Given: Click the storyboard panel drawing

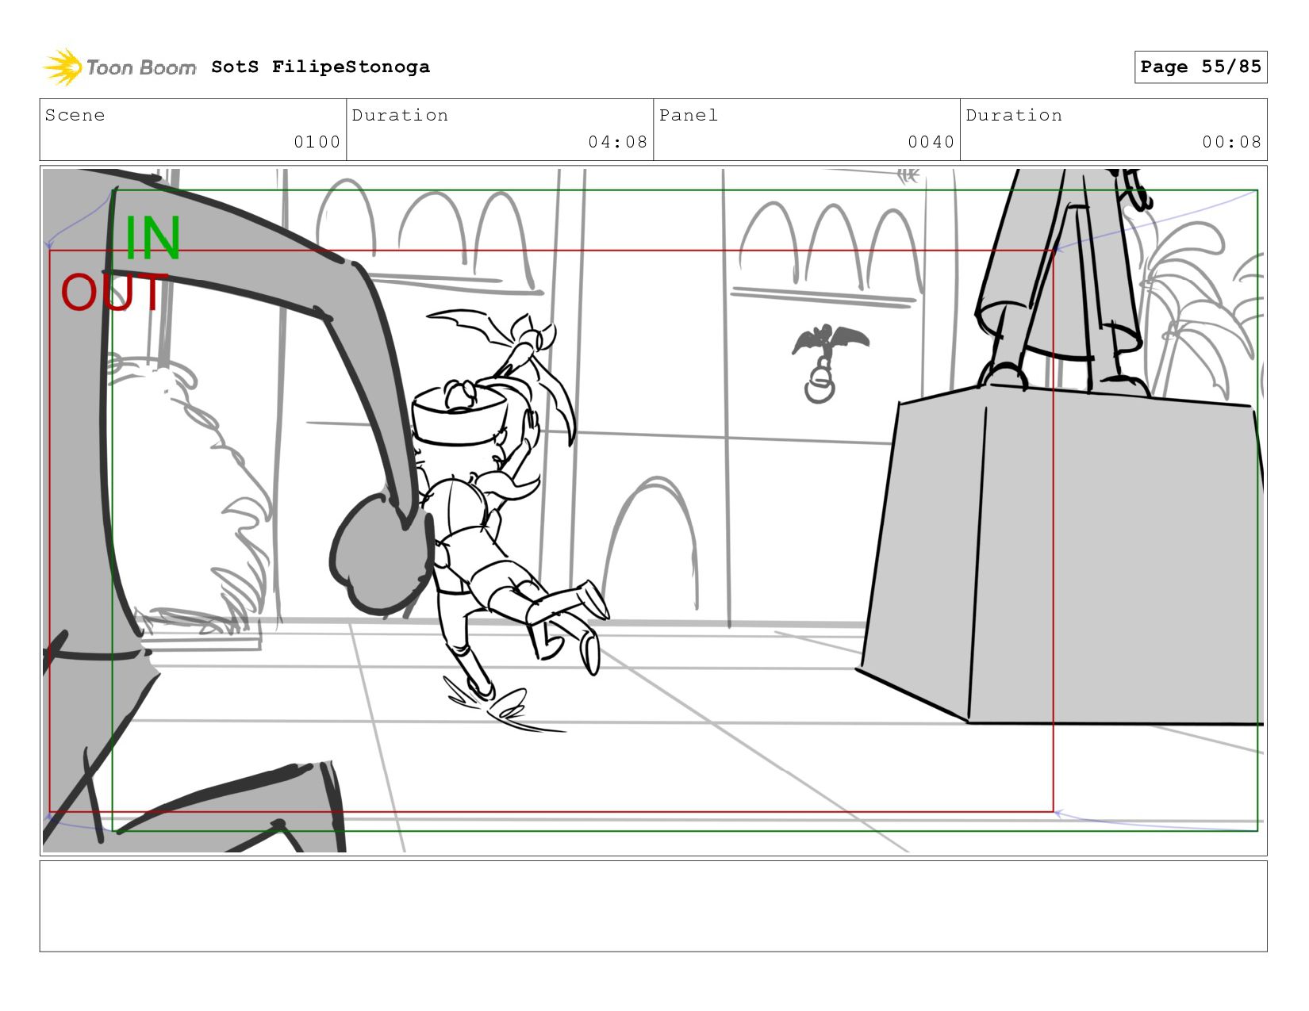Looking at the screenshot, I should point(653,510).
